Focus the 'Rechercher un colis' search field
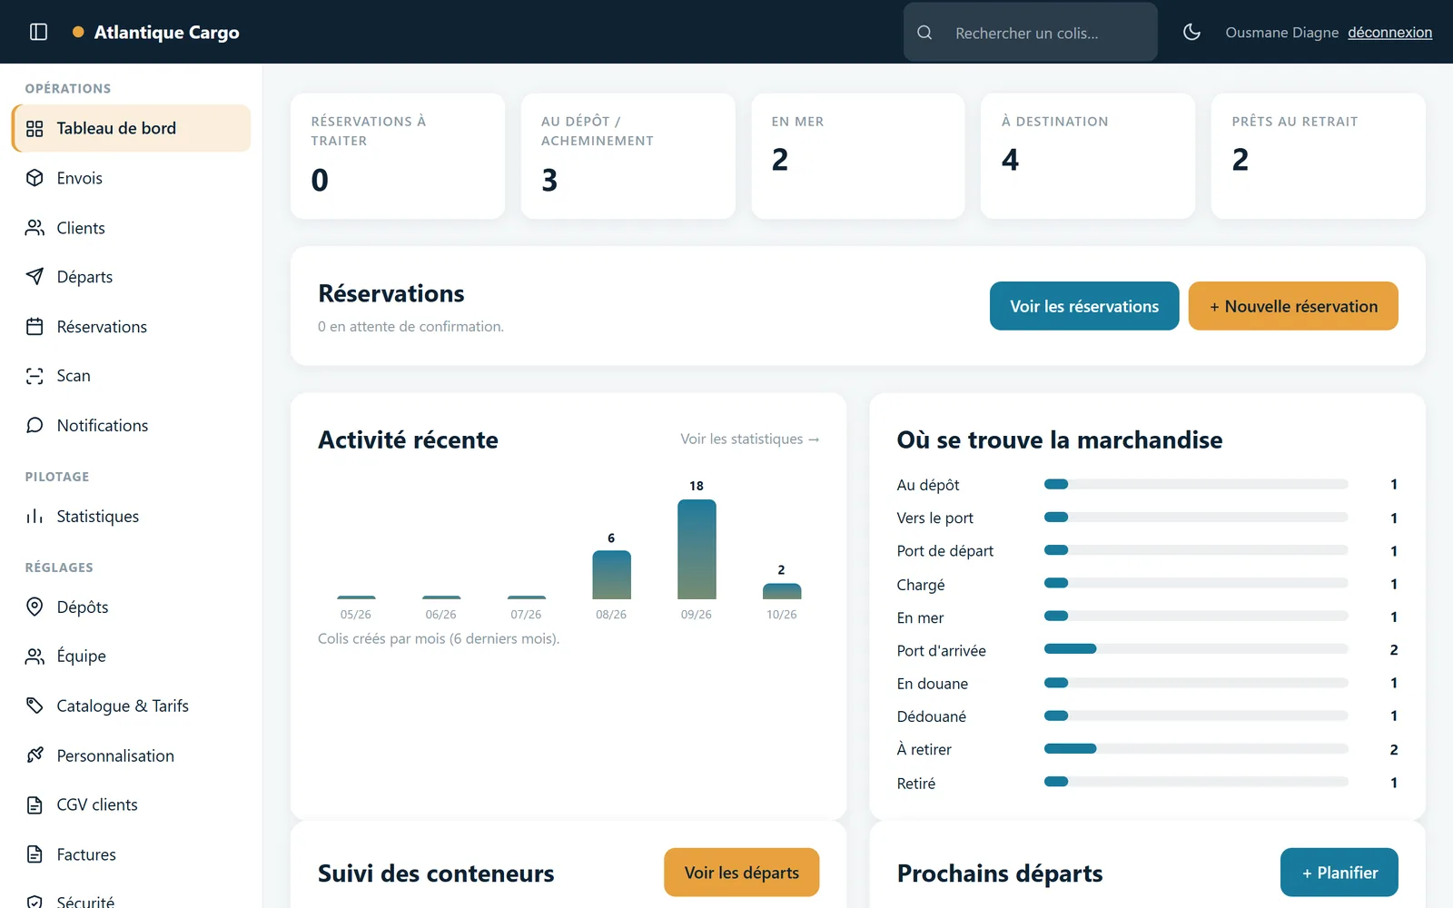The width and height of the screenshot is (1453, 908). click(x=1030, y=33)
